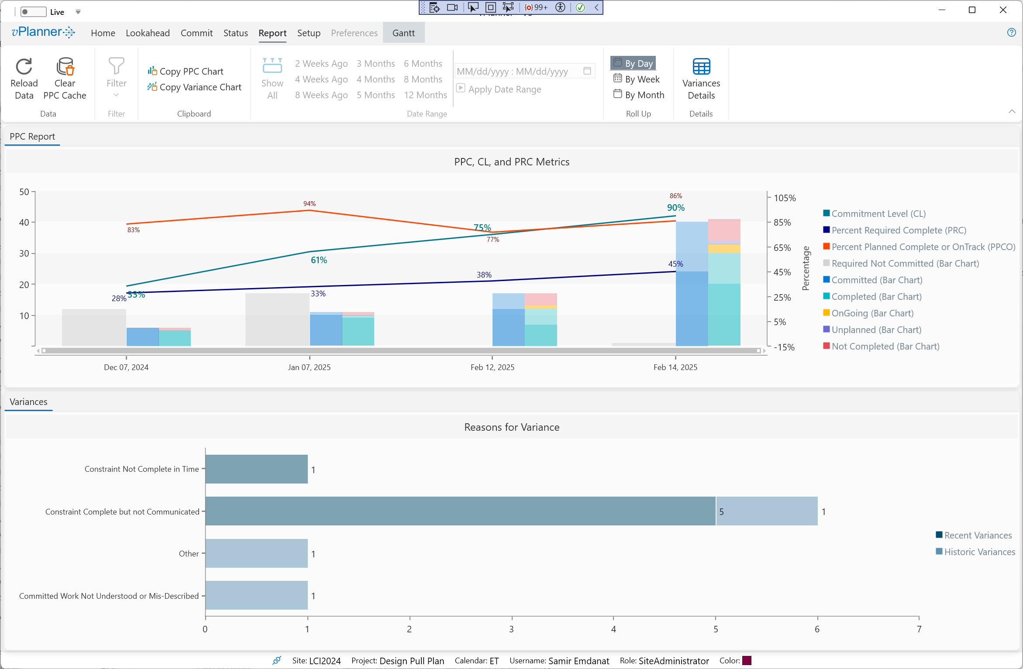Select the 12 Months date range

[x=425, y=95]
